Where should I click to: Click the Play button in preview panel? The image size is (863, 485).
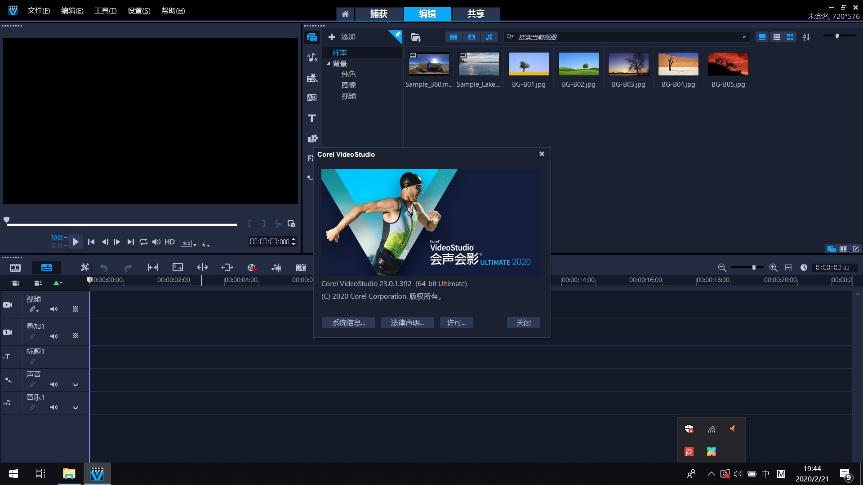(x=76, y=242)
